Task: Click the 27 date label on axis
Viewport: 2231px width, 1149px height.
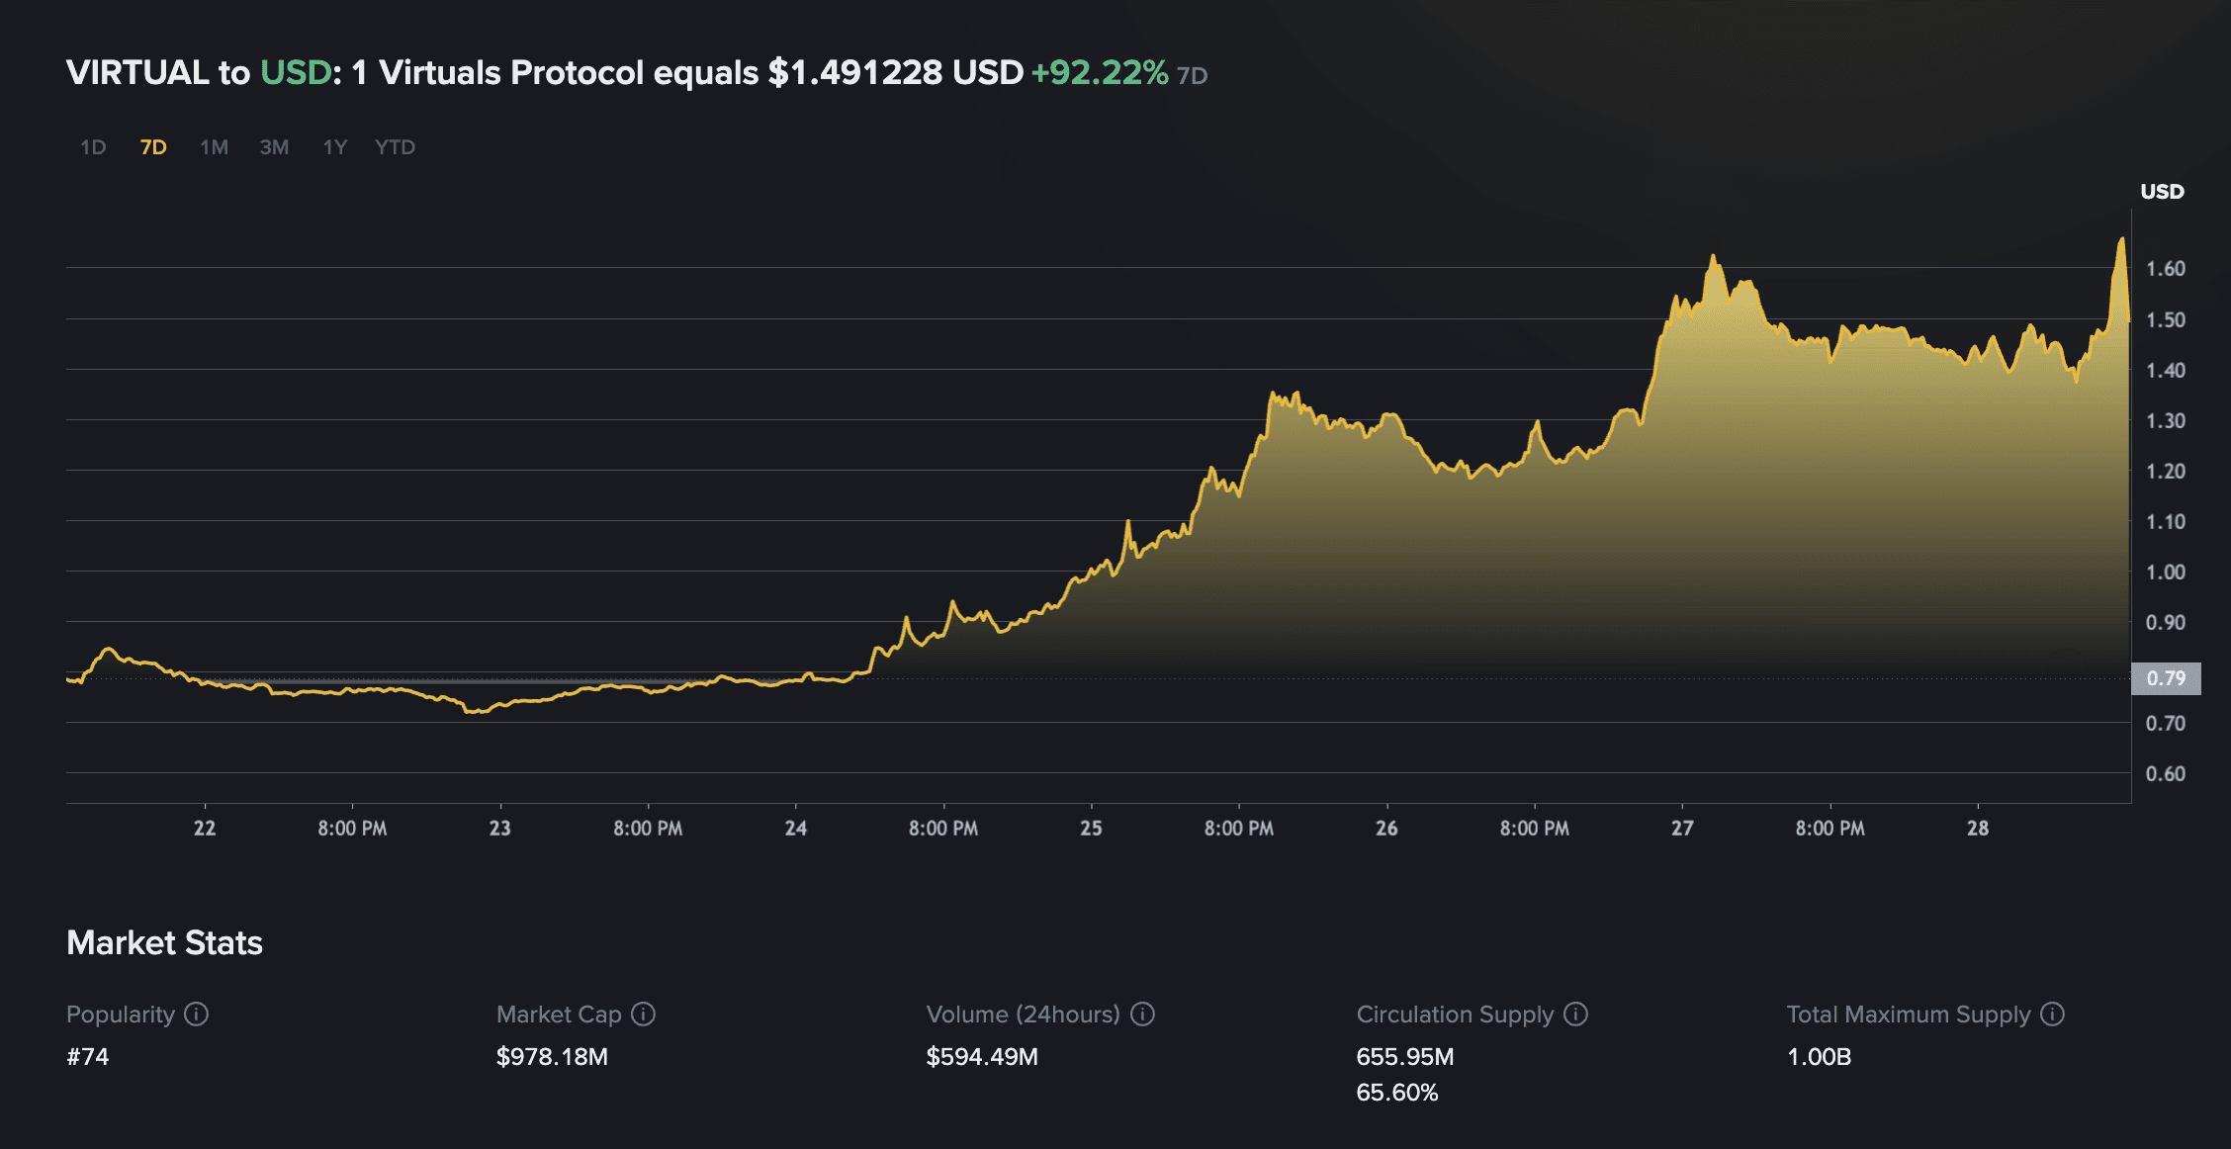Action: click(x=1682, y=829)
